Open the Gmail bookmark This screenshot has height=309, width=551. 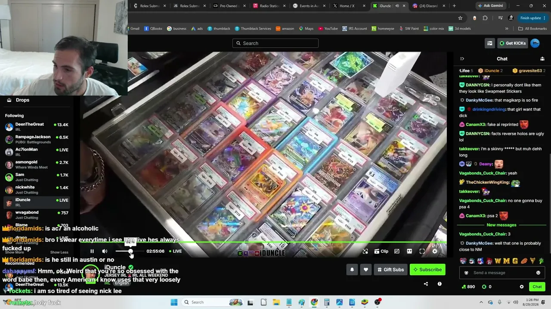click(x=132, y=29)
